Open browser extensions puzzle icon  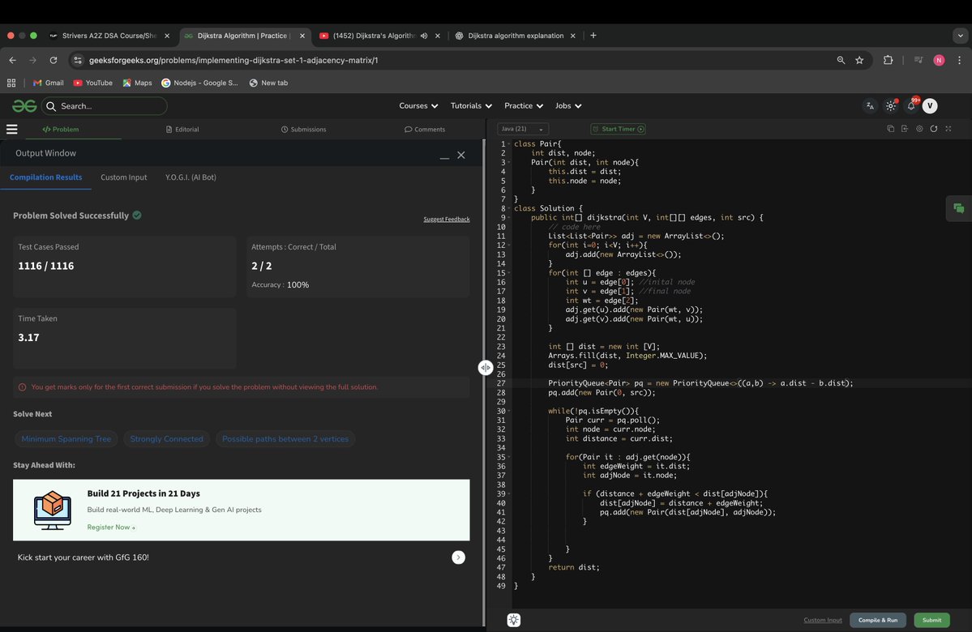pos(888,60)
